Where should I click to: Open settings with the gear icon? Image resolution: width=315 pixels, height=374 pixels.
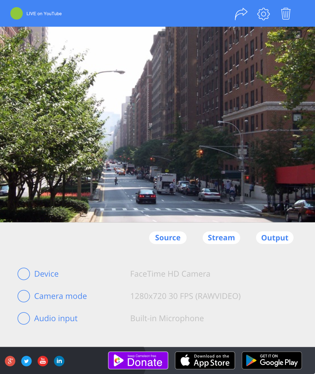tap(264, 14)
